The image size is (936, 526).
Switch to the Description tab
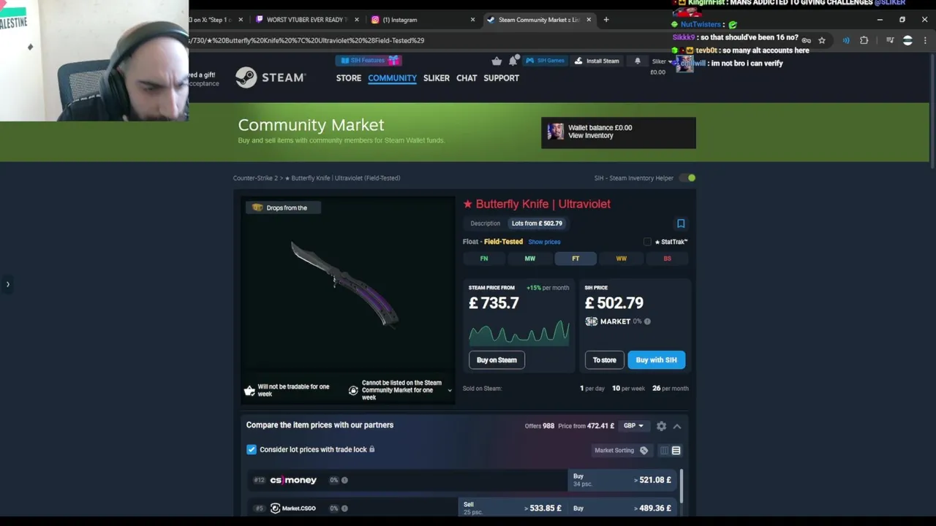pos(486,224)
